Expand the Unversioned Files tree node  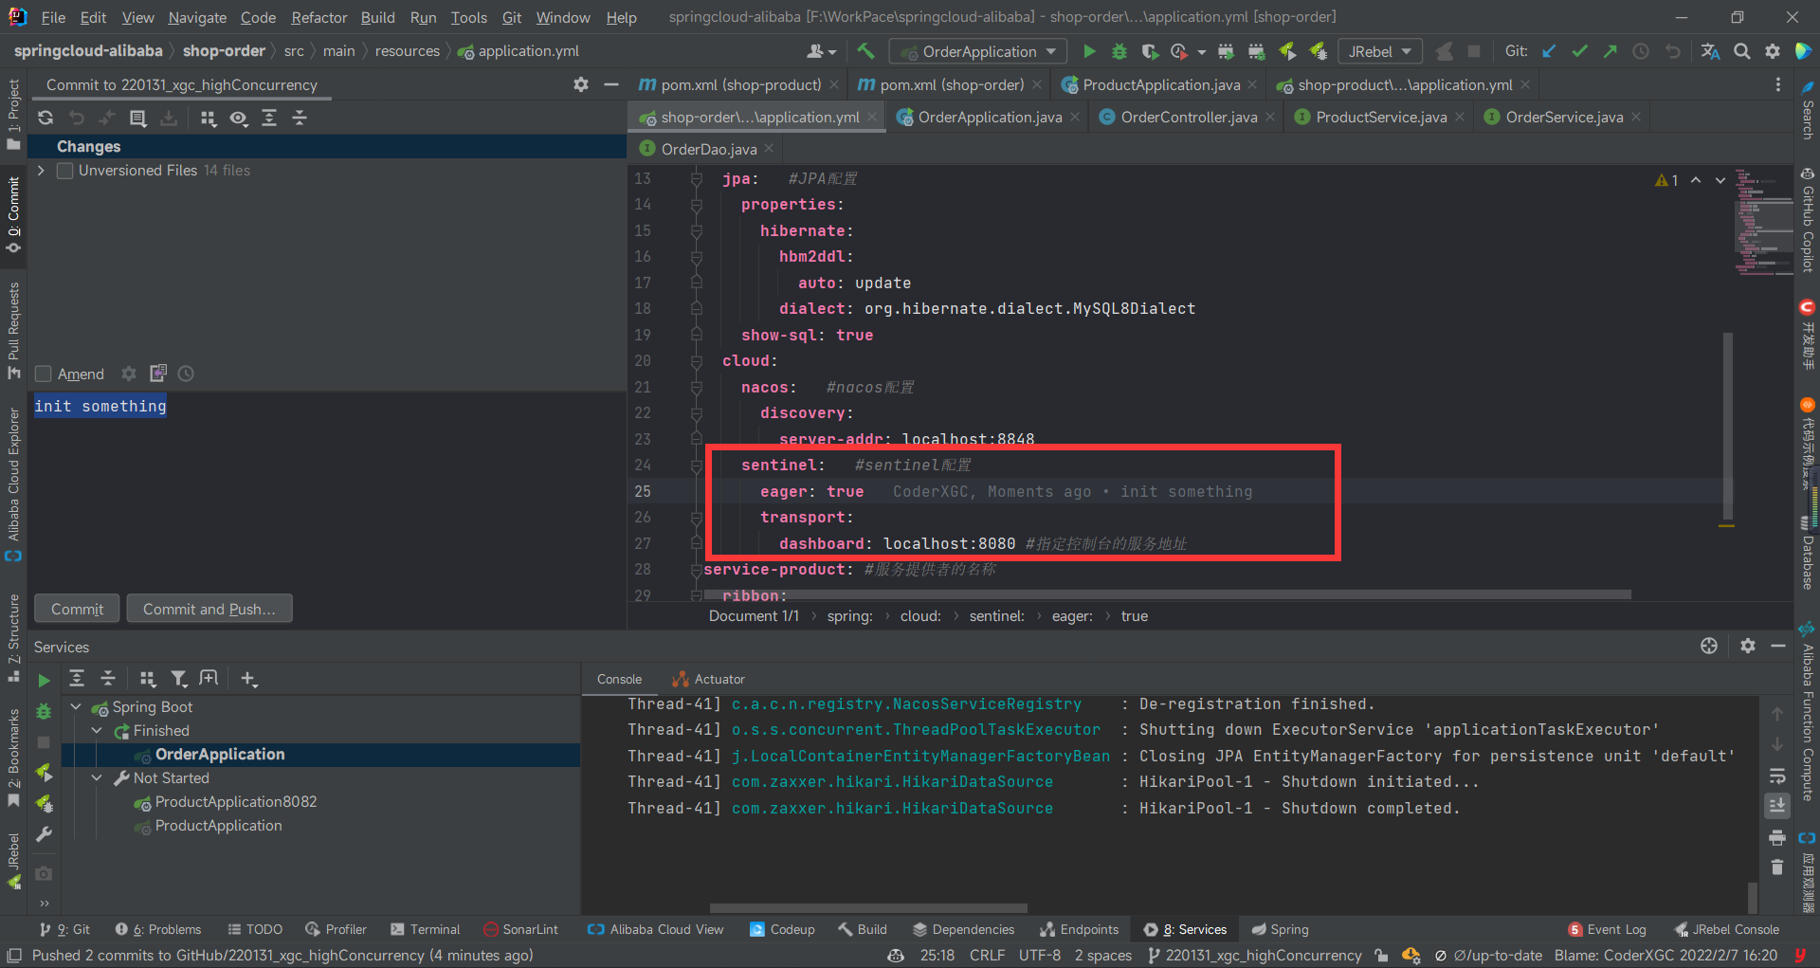(x=41, y=171)
